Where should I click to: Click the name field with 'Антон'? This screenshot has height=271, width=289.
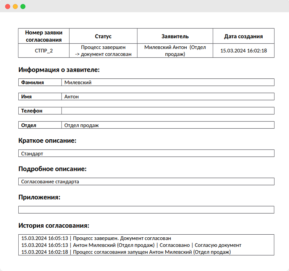tap(168, 96)
